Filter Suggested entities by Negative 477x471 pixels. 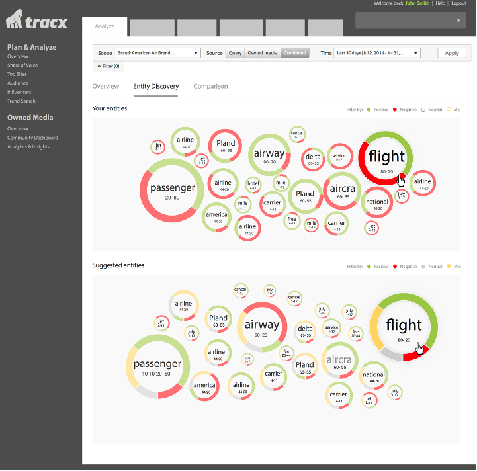pyautogui.click(x=405, y=267)
